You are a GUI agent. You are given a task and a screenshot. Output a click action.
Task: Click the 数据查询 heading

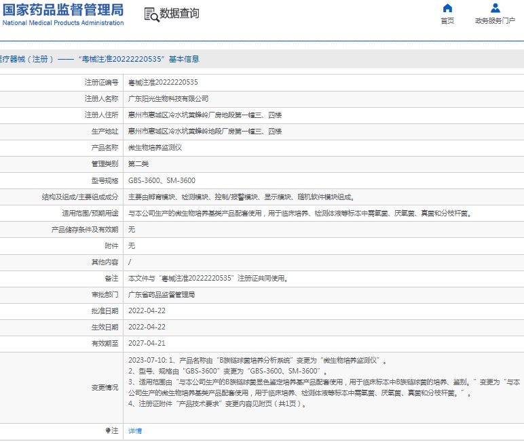179,14
